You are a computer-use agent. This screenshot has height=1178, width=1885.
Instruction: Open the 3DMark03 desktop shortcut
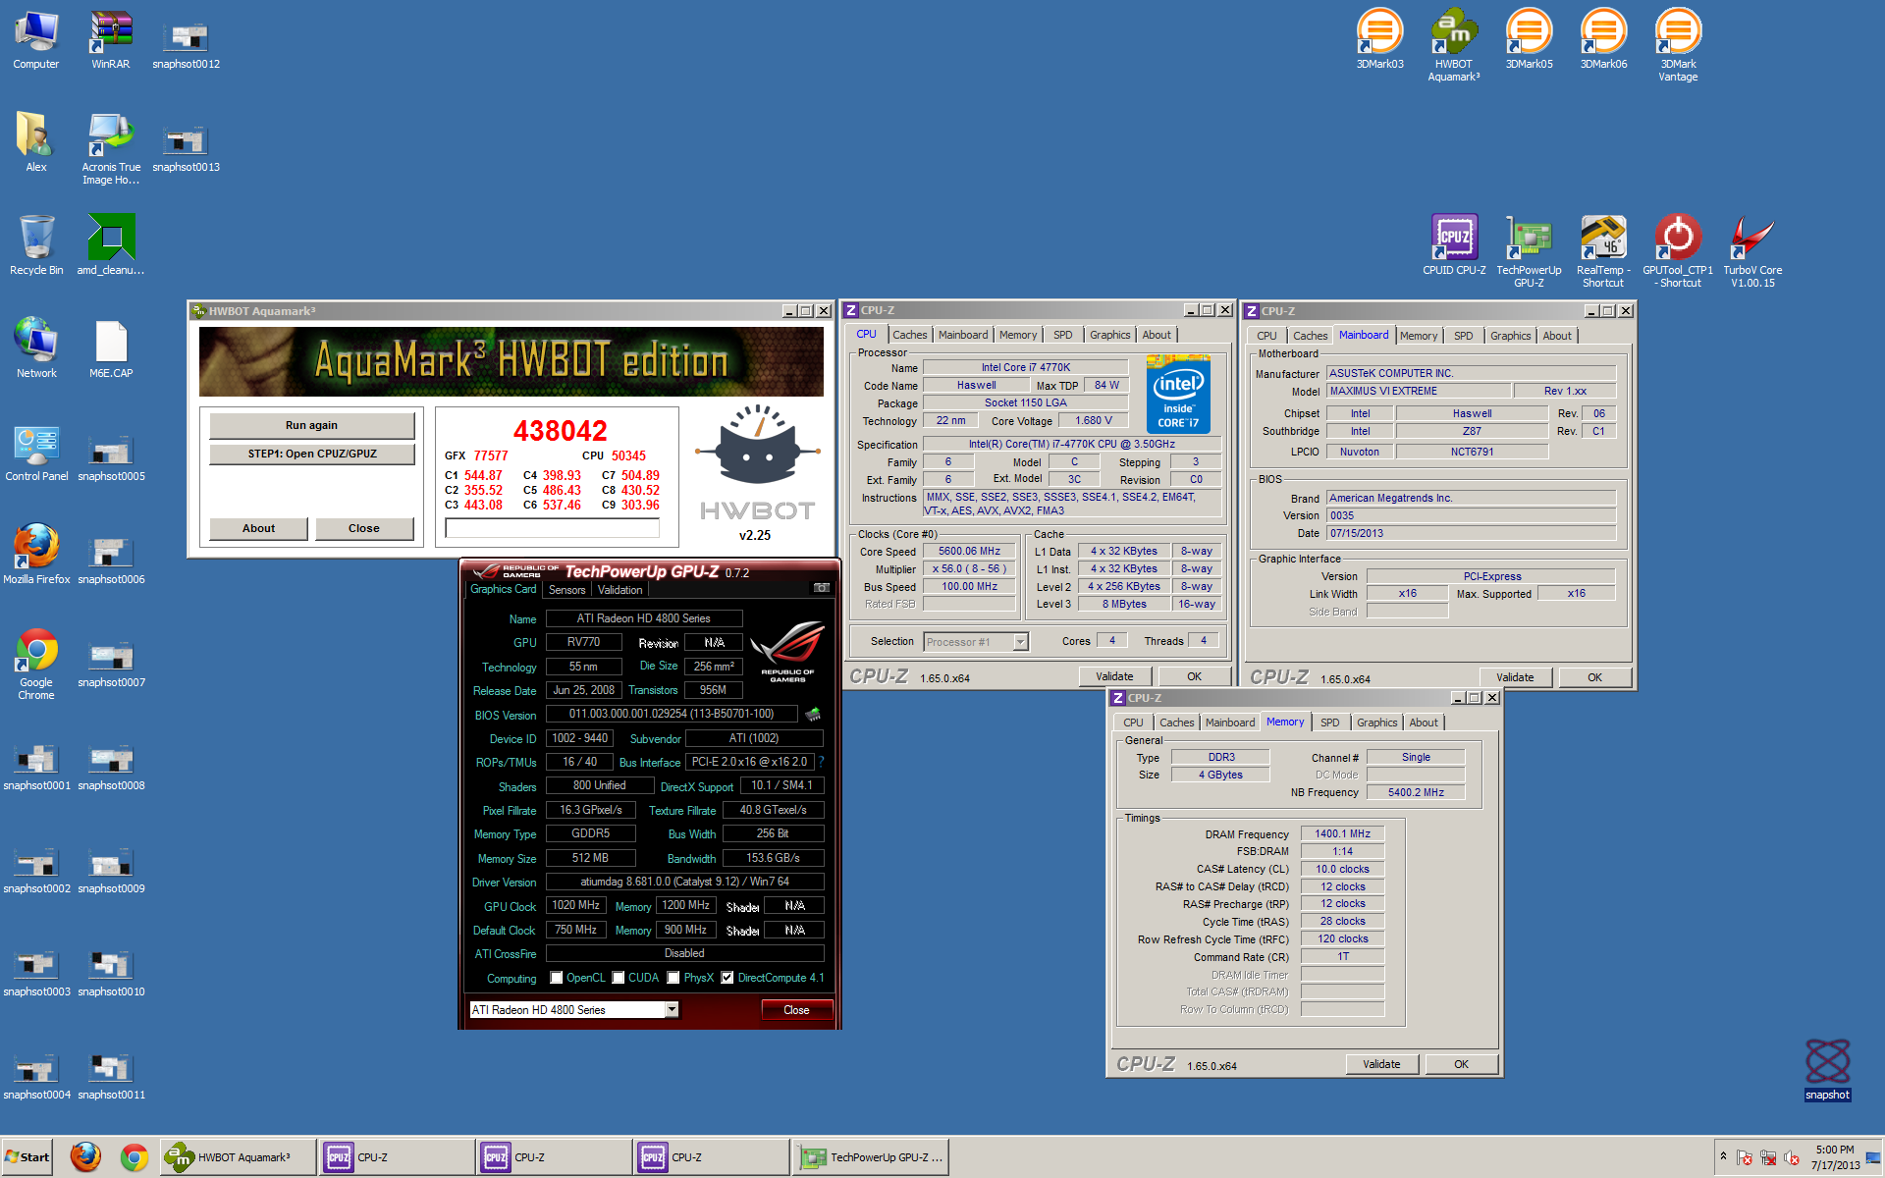[1379, 39]
